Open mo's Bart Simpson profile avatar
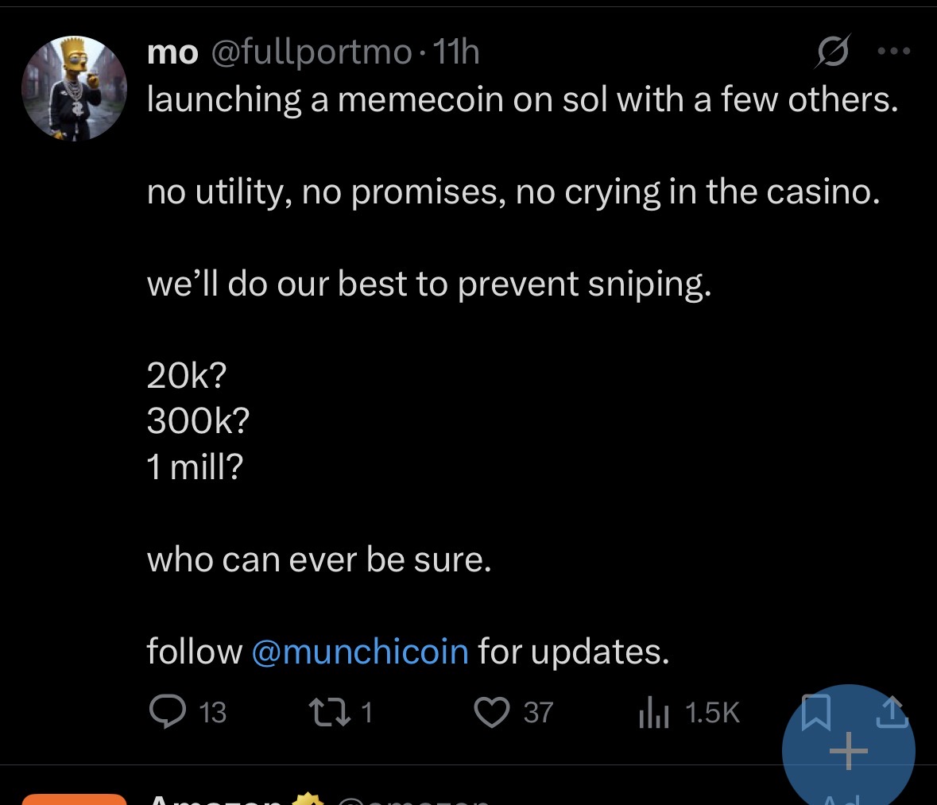The height and width of the screenshot is (805, 937). tap(74, 88)
